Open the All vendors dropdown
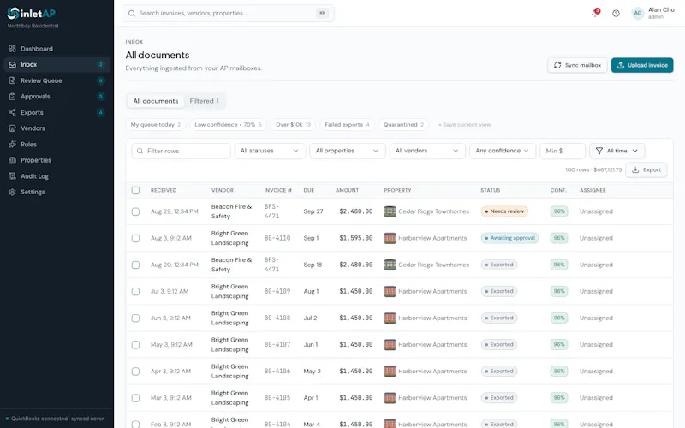 [x=427, y=151]
